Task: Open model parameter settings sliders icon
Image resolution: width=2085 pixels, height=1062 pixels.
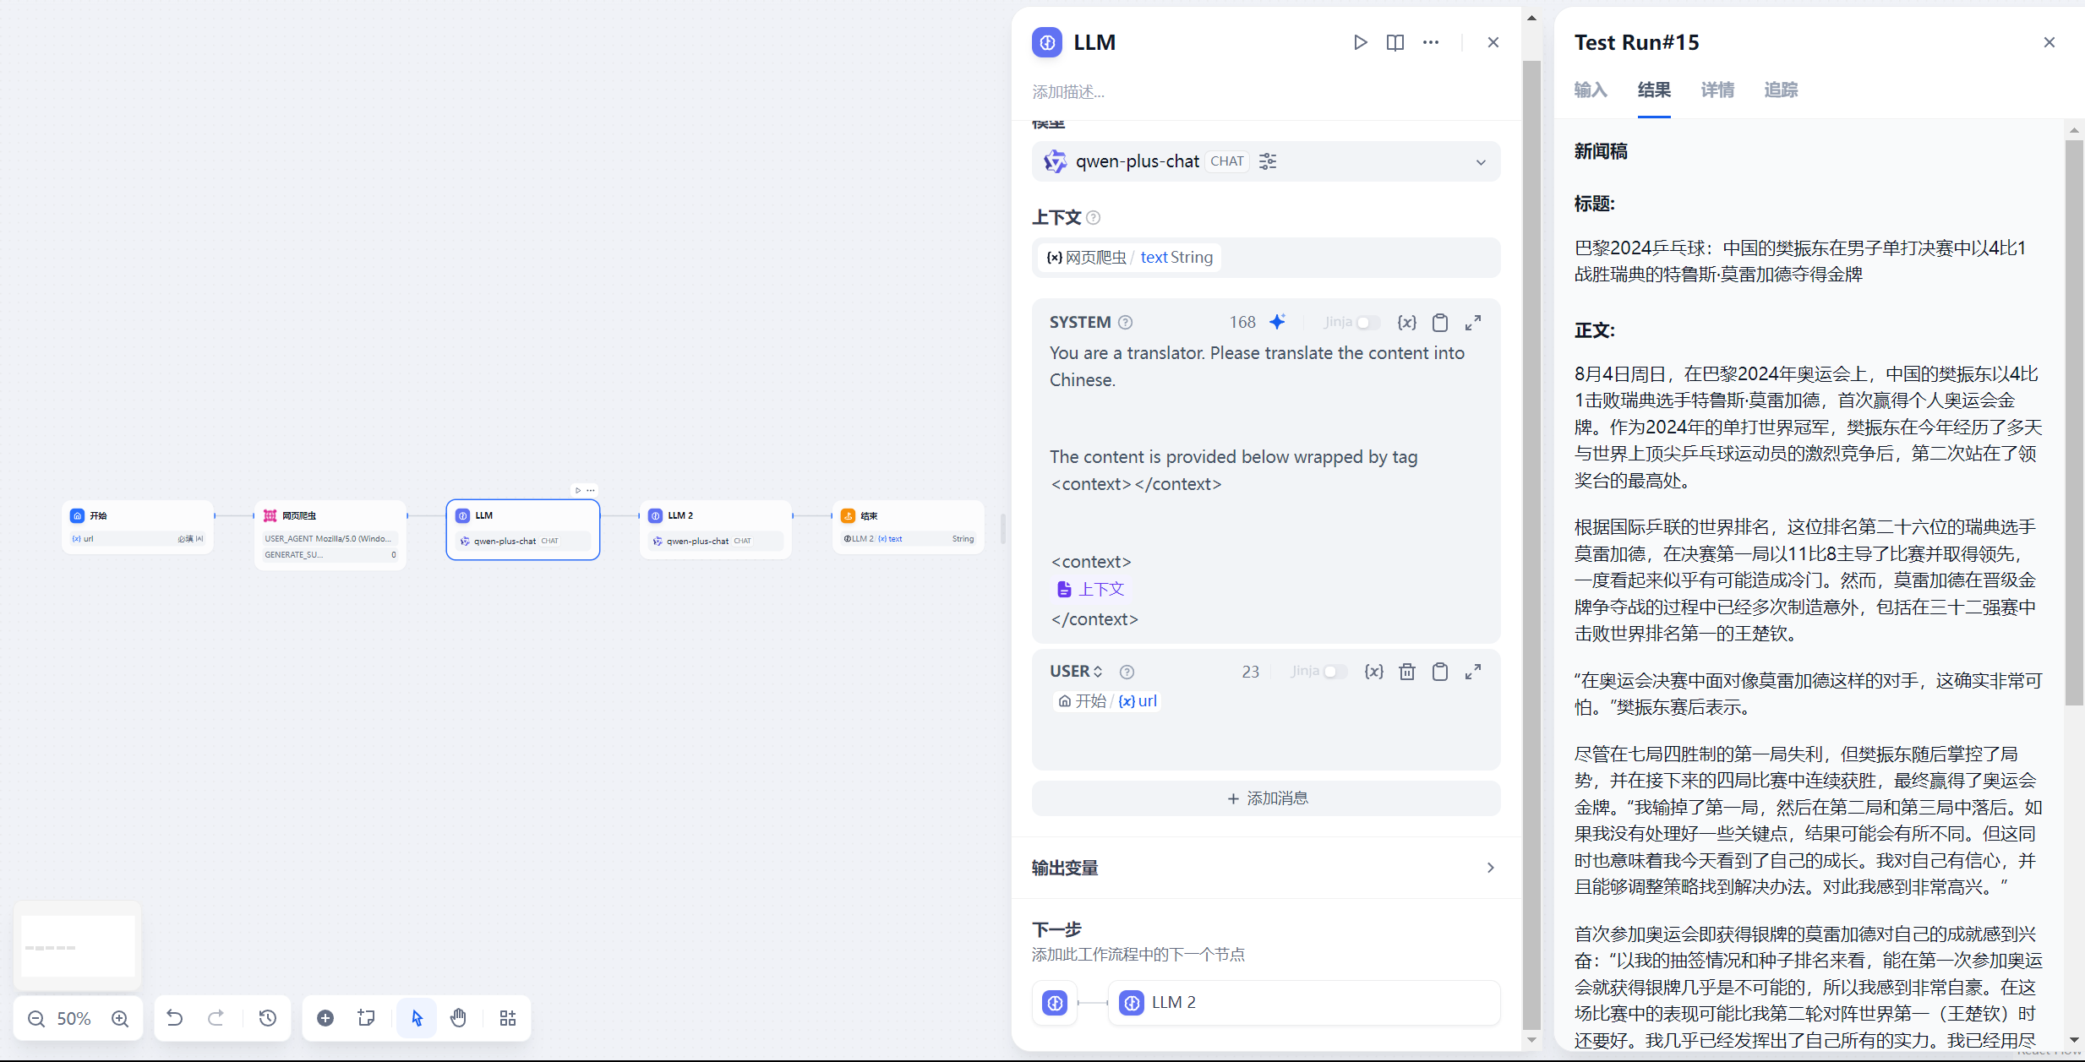Action: coord(1268,161)
